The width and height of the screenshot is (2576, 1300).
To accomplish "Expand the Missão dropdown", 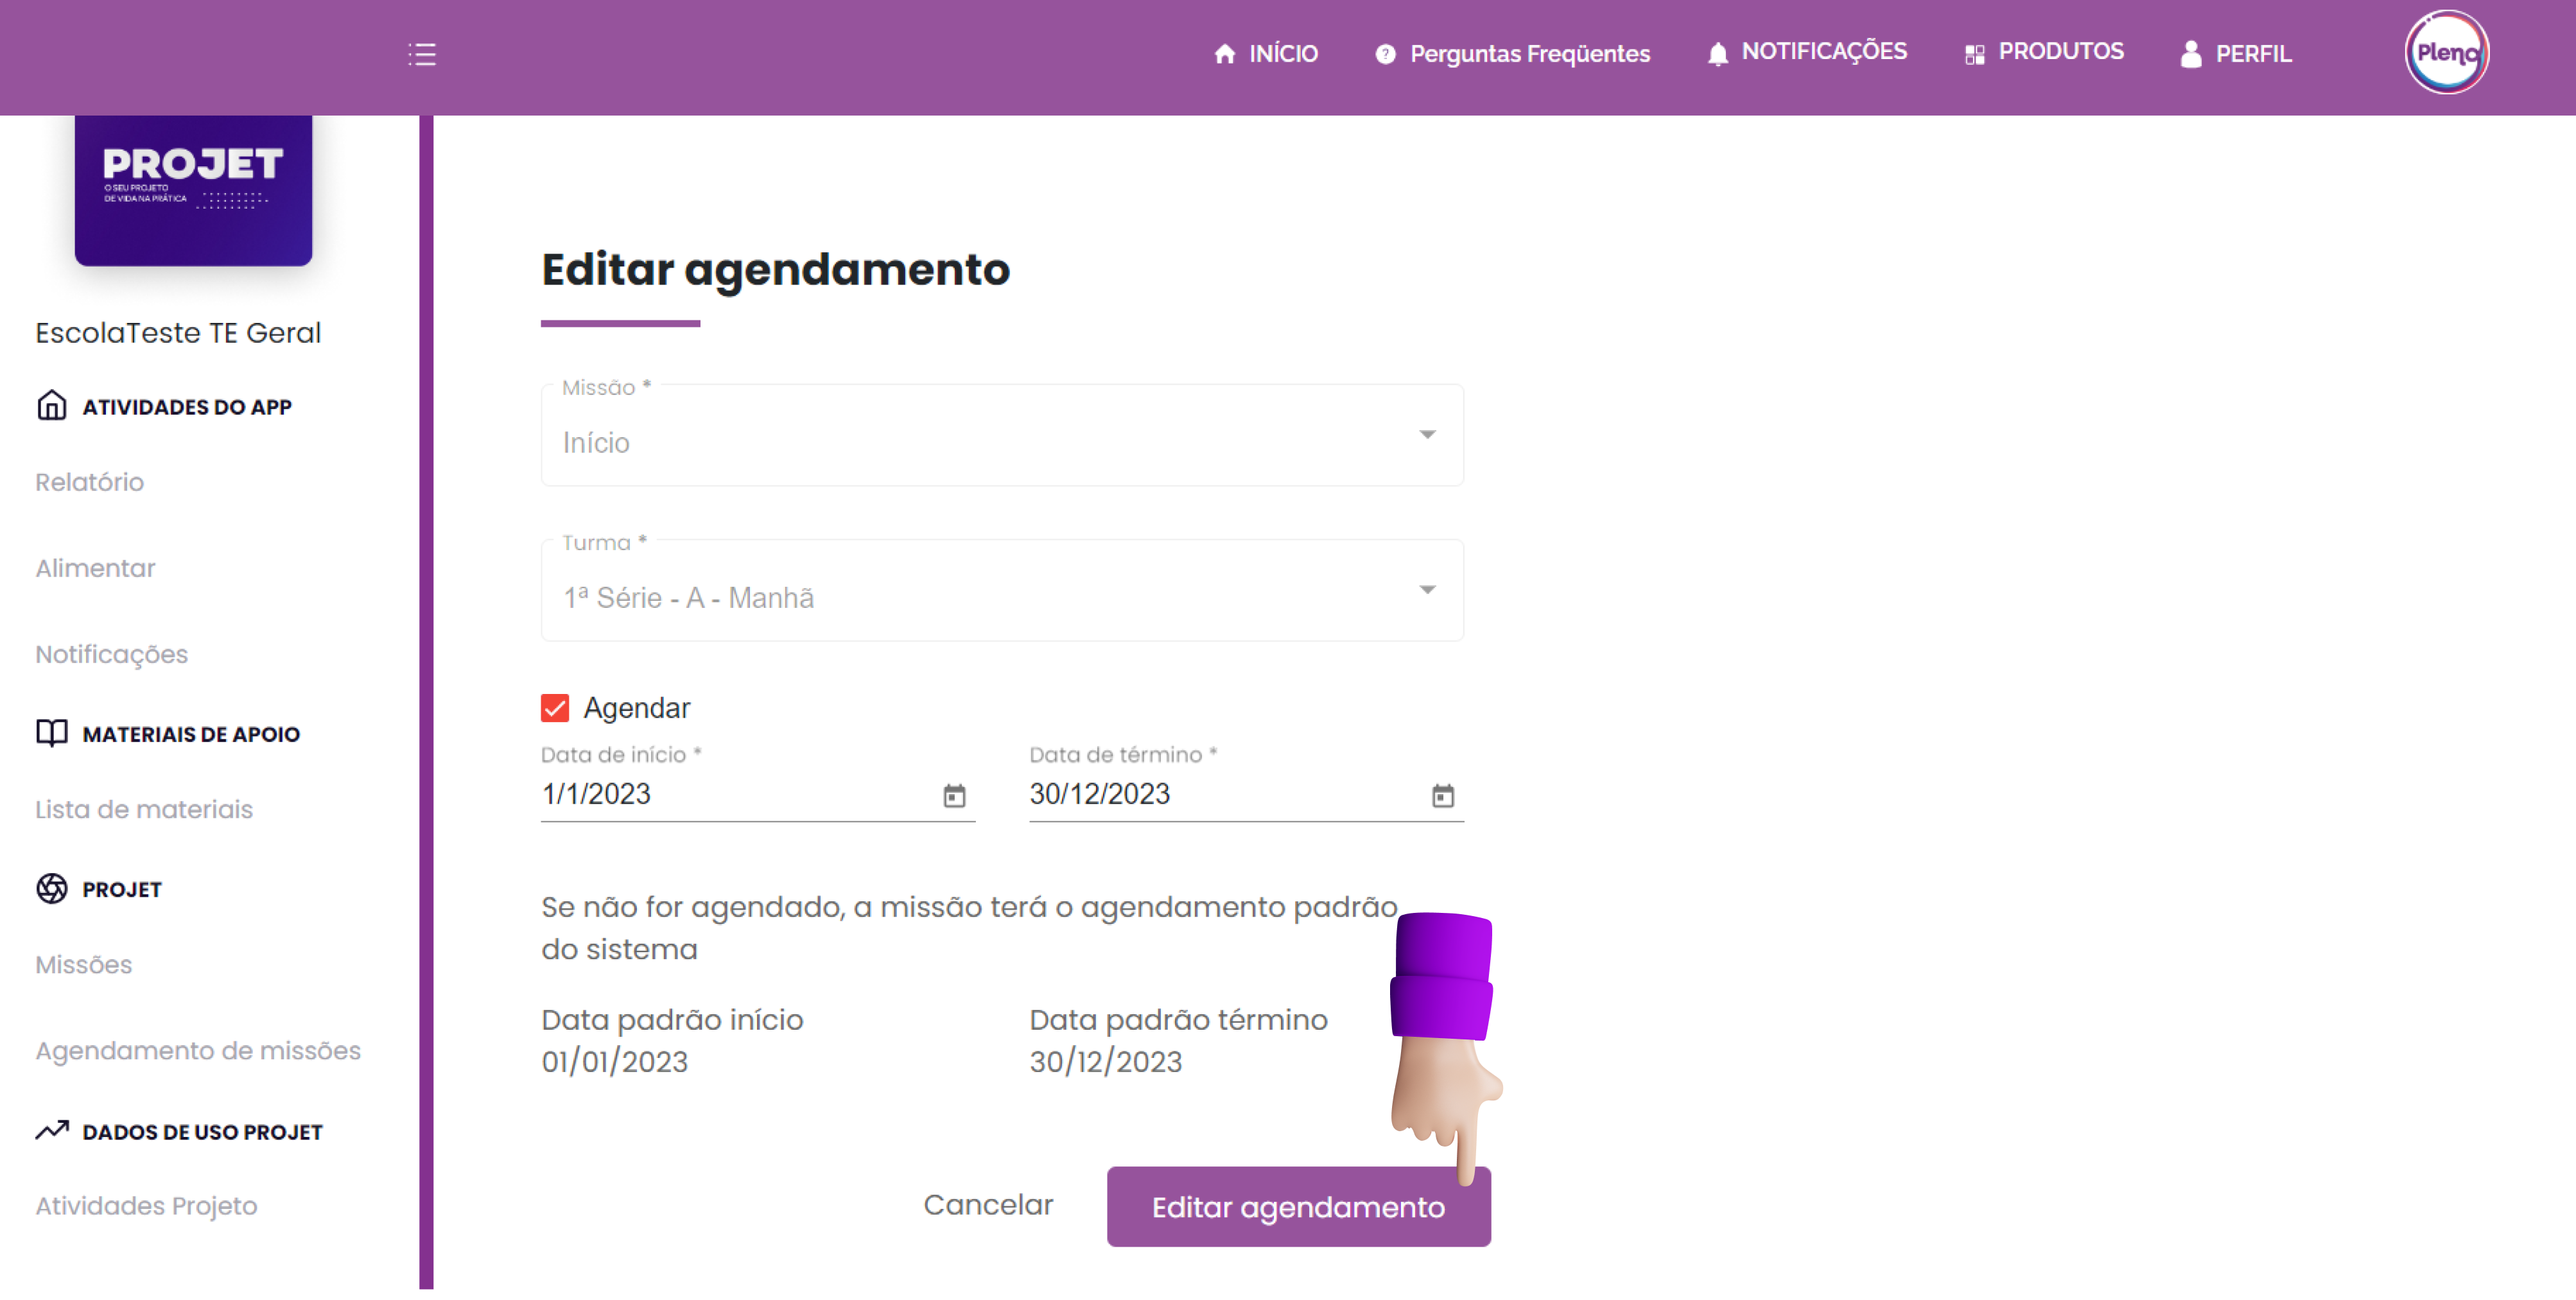I will pos(1427,435).
